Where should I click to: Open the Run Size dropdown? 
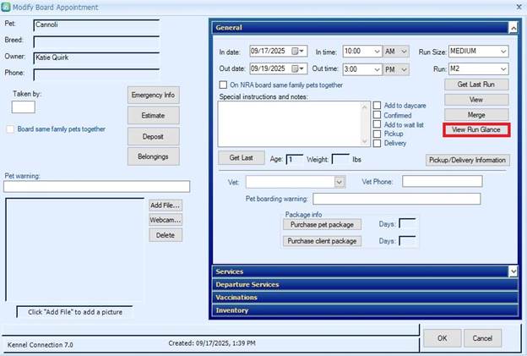click(x=503, y=52)
